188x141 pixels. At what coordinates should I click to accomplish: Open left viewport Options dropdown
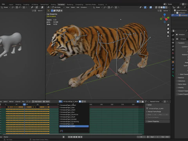point(41,11)
